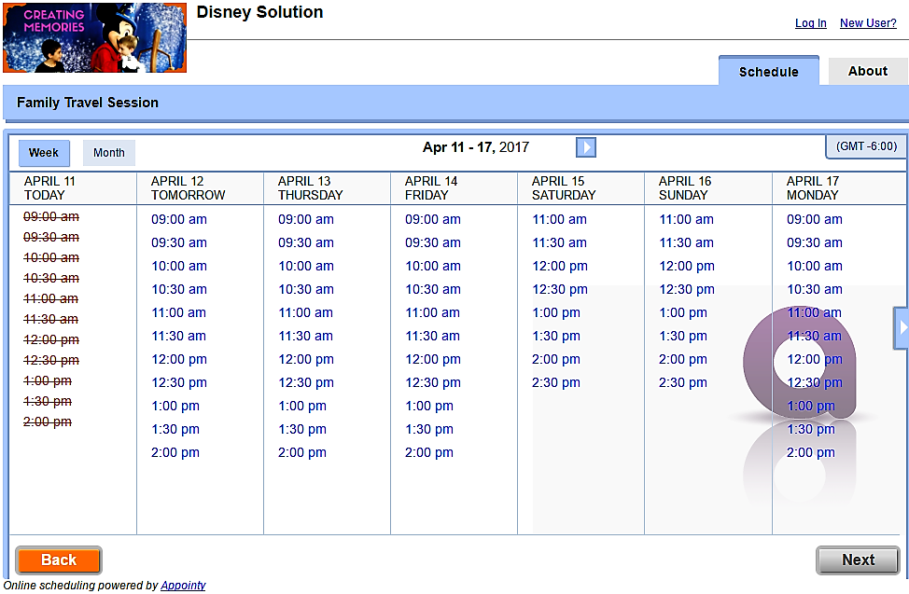Select 09:30 am on Monday April 17
This screenshot has width=909, height=594.
pyautogui.click(x=814, y=243)
